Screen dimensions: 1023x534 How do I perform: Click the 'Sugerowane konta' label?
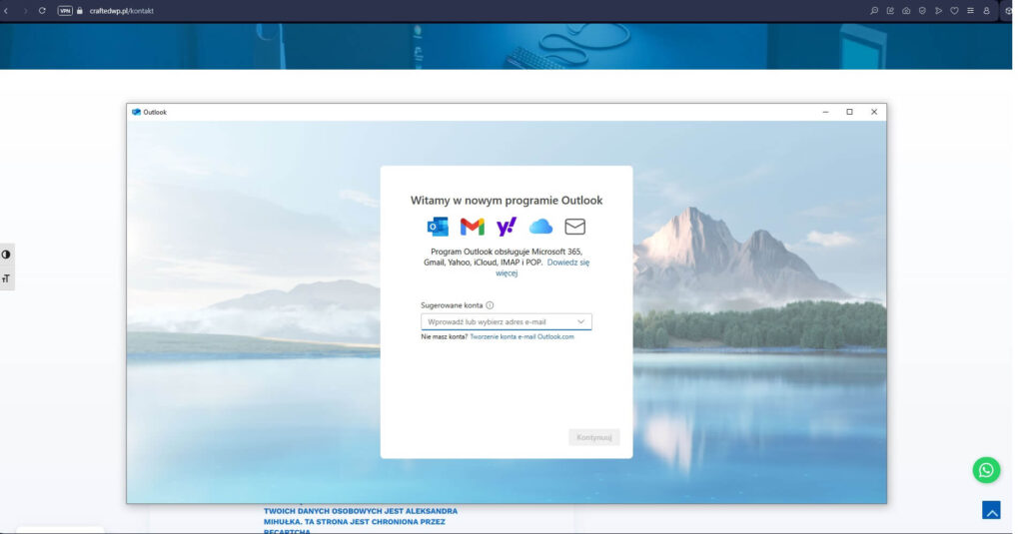pyautogui.click(x=452, y=305)
